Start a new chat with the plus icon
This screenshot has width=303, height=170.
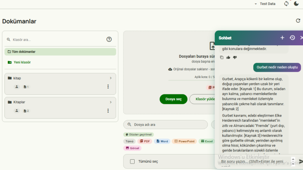(282, 38)
